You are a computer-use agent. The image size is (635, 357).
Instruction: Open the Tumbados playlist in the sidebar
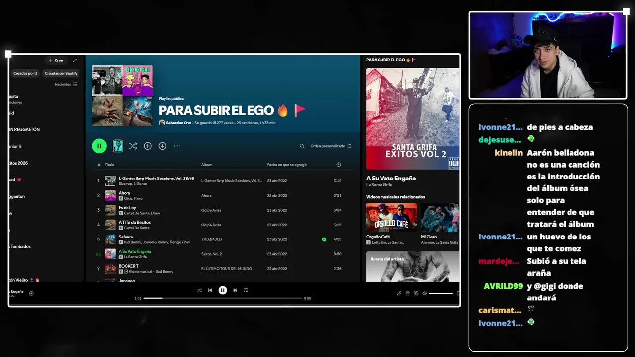point(20,246)
